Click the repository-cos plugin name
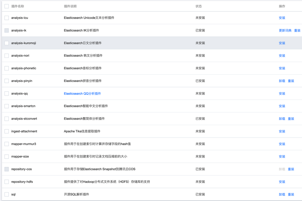 pos(21,169)
